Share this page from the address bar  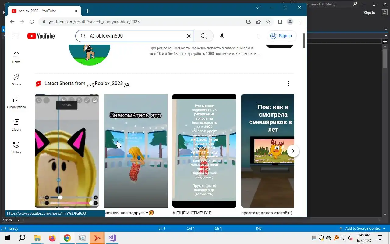[x=258, y=22]
